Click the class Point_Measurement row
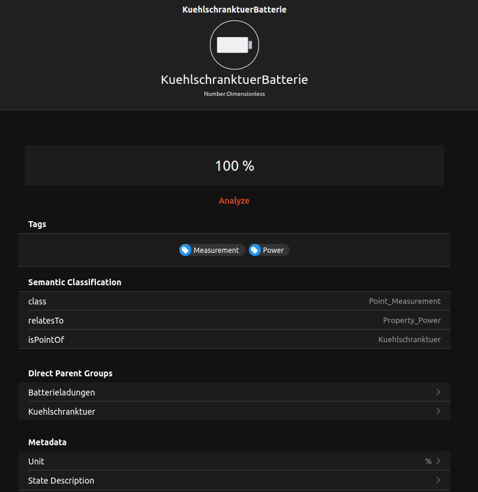The image size is (478, 492). tap(234, 301)
